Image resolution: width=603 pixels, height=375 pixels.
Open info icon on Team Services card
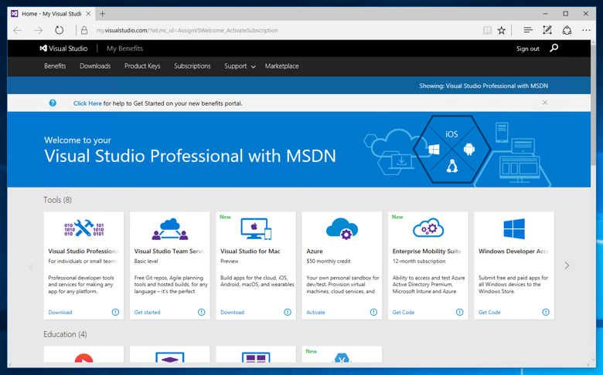coord(202,312)
